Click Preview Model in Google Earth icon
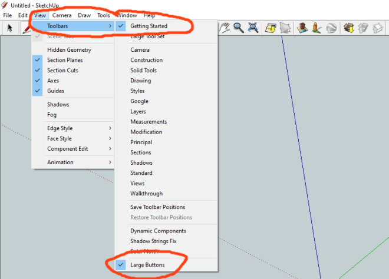The image size is (389, 279). point(331,28)
